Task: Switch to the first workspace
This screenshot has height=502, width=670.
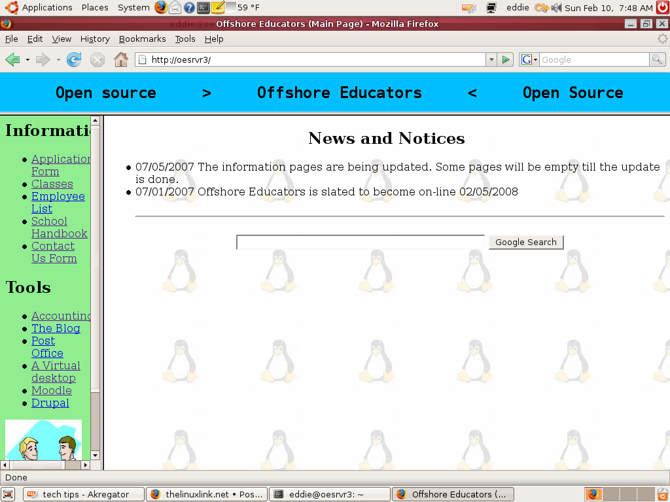Action: (593, 494)
